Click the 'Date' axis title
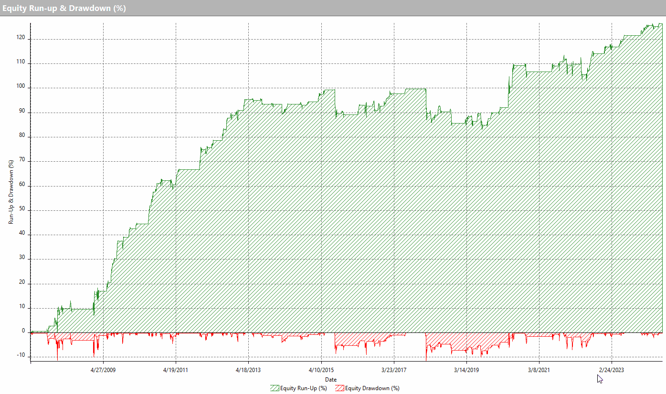666x394 pixels. click(x=331, y=380)
